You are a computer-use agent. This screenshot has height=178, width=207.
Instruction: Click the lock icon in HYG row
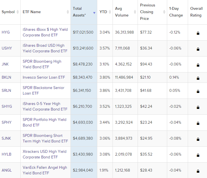point(198,33)
